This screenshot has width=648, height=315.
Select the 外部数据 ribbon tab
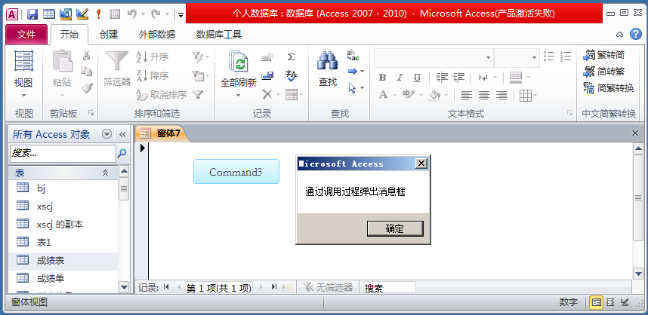pos(157,35)
